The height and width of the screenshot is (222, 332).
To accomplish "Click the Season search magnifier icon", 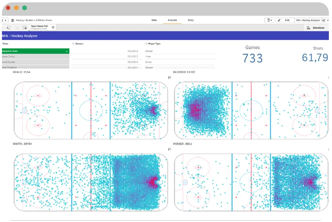I will tap(73, 44).
